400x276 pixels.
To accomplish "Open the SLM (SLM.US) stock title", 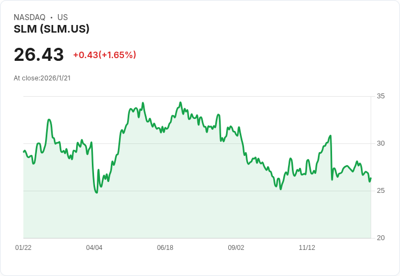I will click(52, 29).
